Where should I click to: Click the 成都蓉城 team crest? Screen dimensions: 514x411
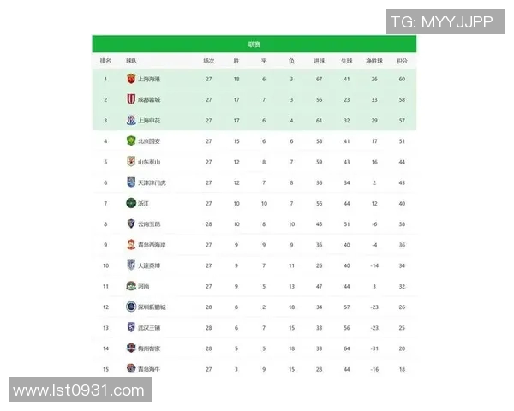point(130,99)
